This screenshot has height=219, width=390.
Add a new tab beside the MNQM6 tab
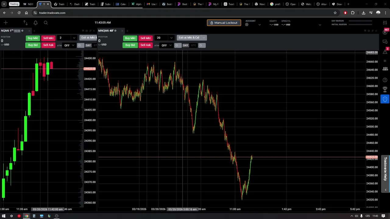coord(127,31)
